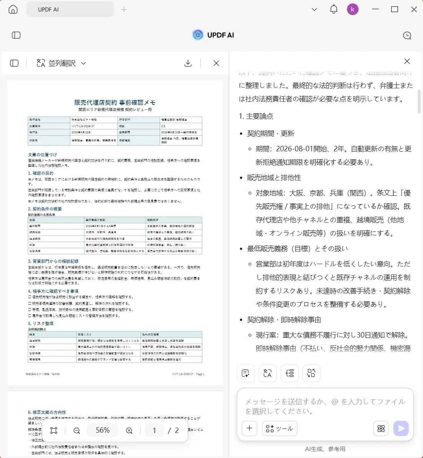Open the 並列翻訳 mode dropdown
This screenshot has width=423, height=458.
click(x=61, y=63)
